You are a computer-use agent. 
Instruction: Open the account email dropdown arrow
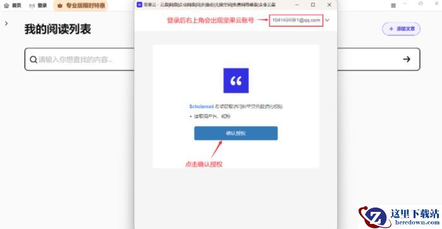[327, 20]
